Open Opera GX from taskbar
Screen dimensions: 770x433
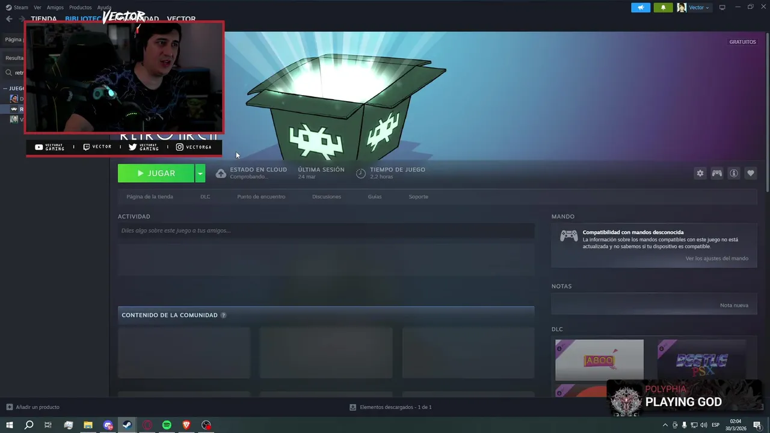pyautogui.click(x=147, y=425)
